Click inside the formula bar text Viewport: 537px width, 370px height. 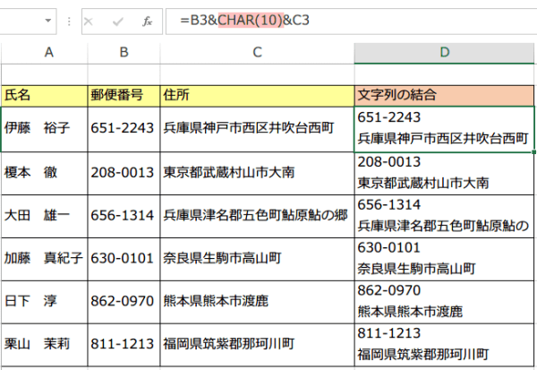(x=244, y=21)
